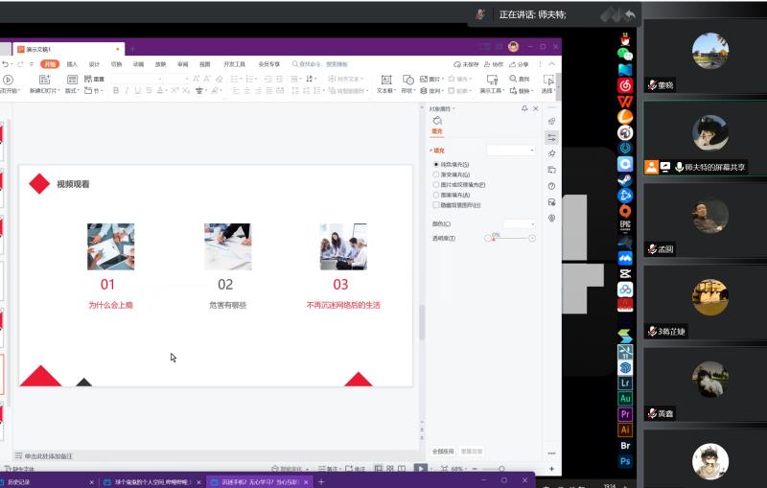Screen dimensions: 767x488
Task: Launch Lightroom from the dock
Action: 625,383
